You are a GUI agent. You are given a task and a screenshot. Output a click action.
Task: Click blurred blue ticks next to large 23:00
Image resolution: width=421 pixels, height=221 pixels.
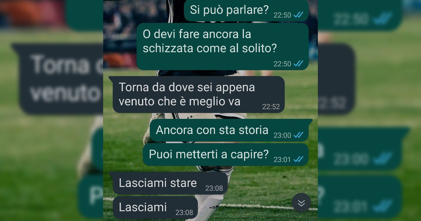coord(383,160)
